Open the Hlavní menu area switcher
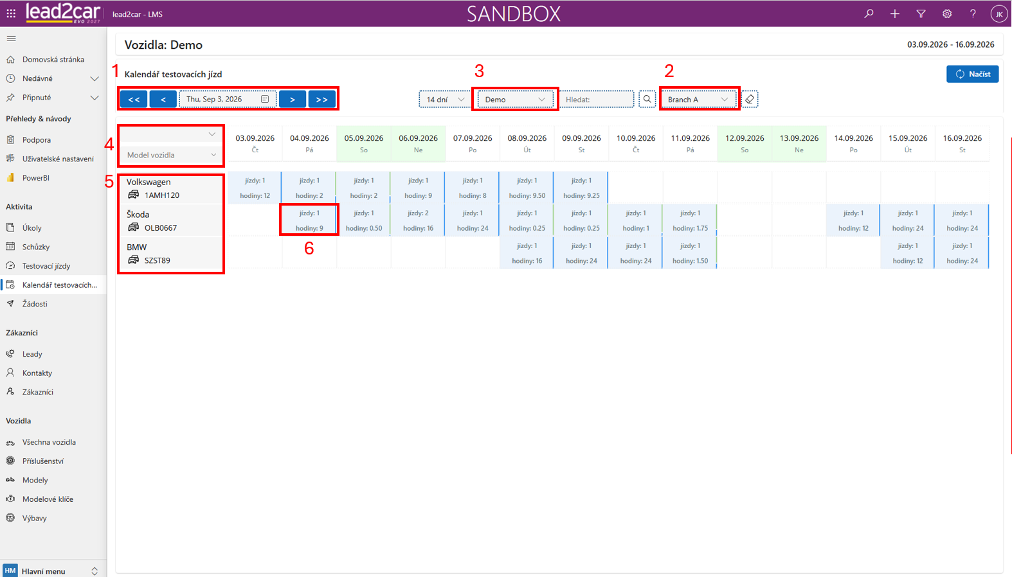The image size is (1012, 577). [53, 571]
